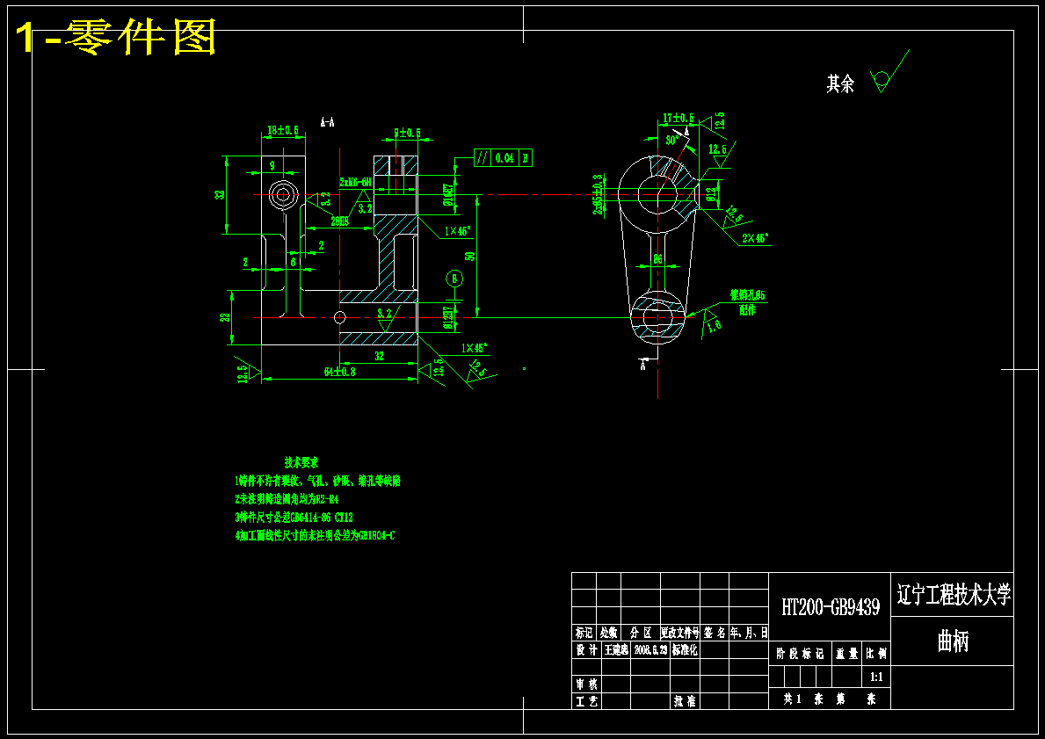The width and height of the screenshot is (1045, 739).
Task: Select the "28H8" fit dimension
Action: pos(339,221)
